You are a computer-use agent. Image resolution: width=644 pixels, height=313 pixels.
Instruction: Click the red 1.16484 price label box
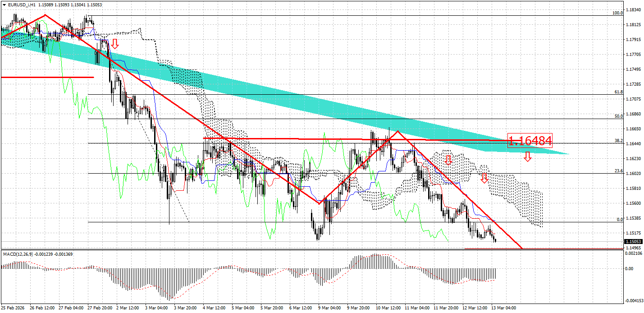pos(530,141)
